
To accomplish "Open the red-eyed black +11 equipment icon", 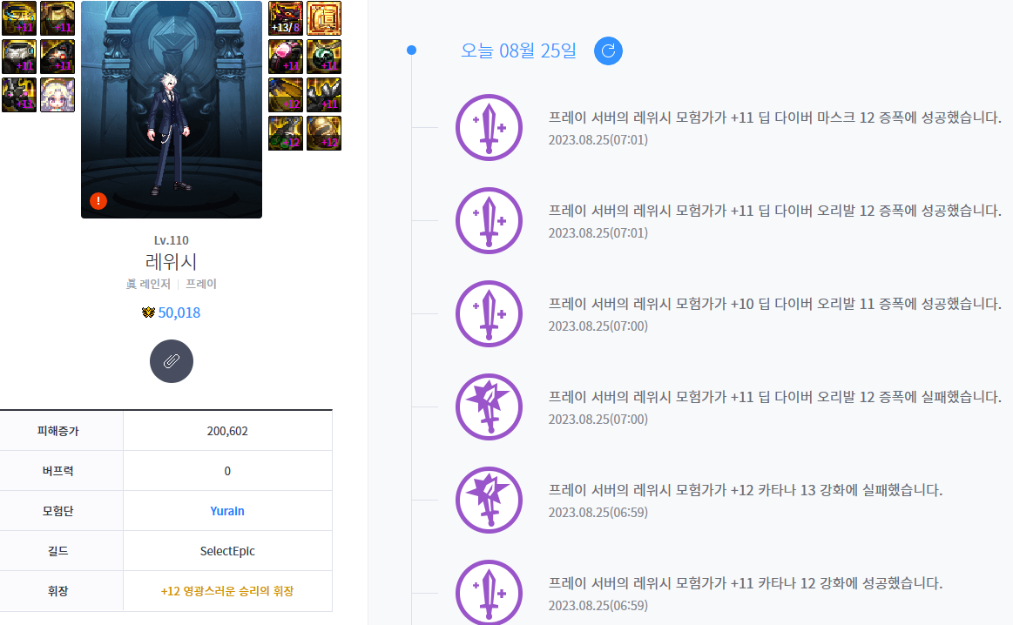I will pyautogui.click(x=57, y=57).
